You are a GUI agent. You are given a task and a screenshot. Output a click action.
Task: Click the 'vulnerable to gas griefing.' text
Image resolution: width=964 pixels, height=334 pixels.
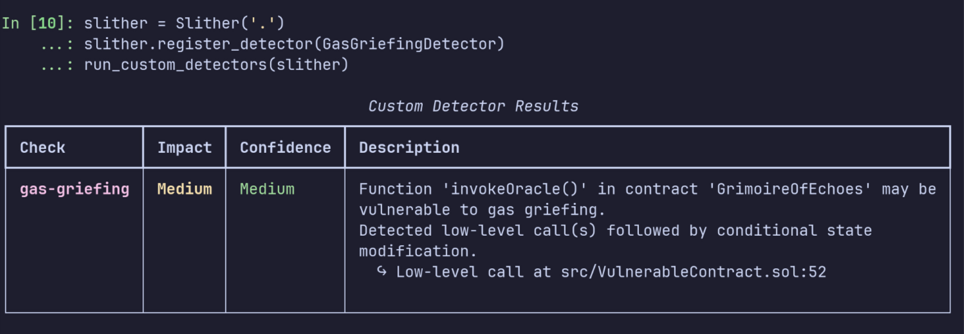477,209
